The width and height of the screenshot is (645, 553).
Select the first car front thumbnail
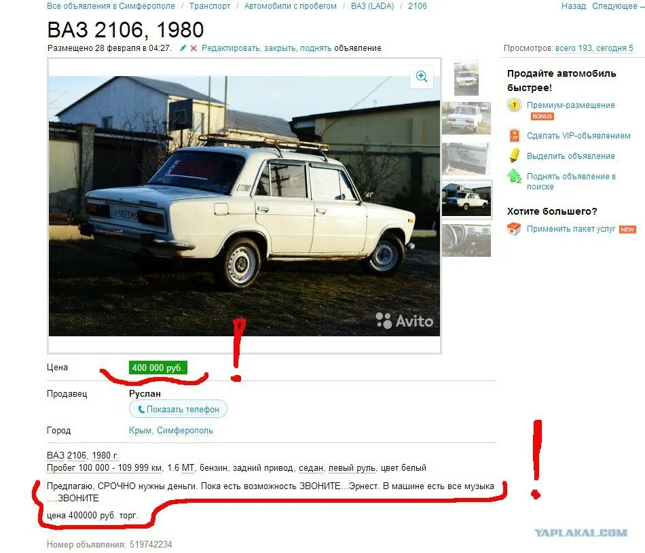pyautogui.click(x=466, y=77)
